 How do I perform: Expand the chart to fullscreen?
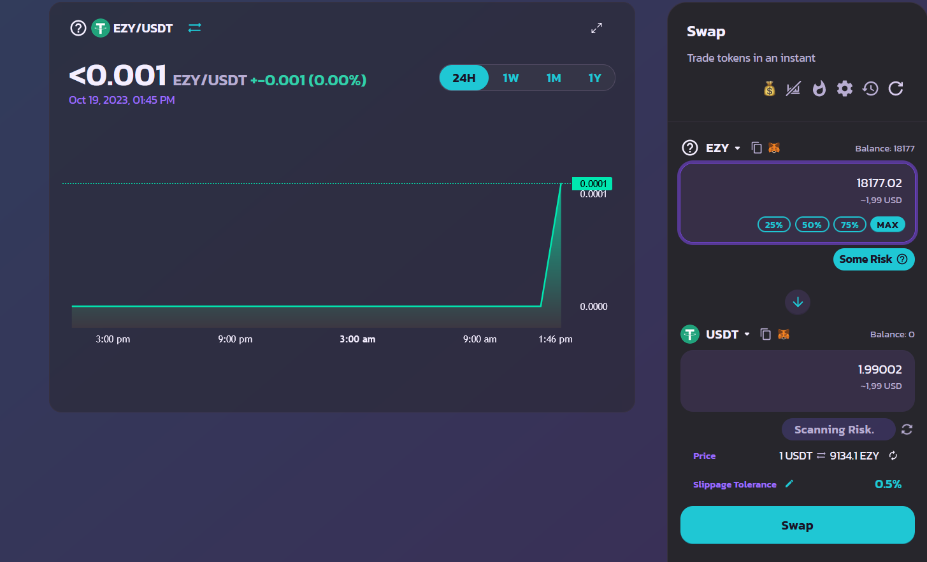coord(596,28)
